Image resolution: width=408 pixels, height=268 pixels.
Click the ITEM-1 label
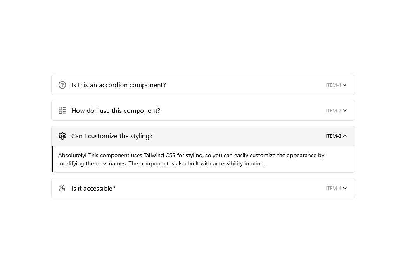click(334, 85)
